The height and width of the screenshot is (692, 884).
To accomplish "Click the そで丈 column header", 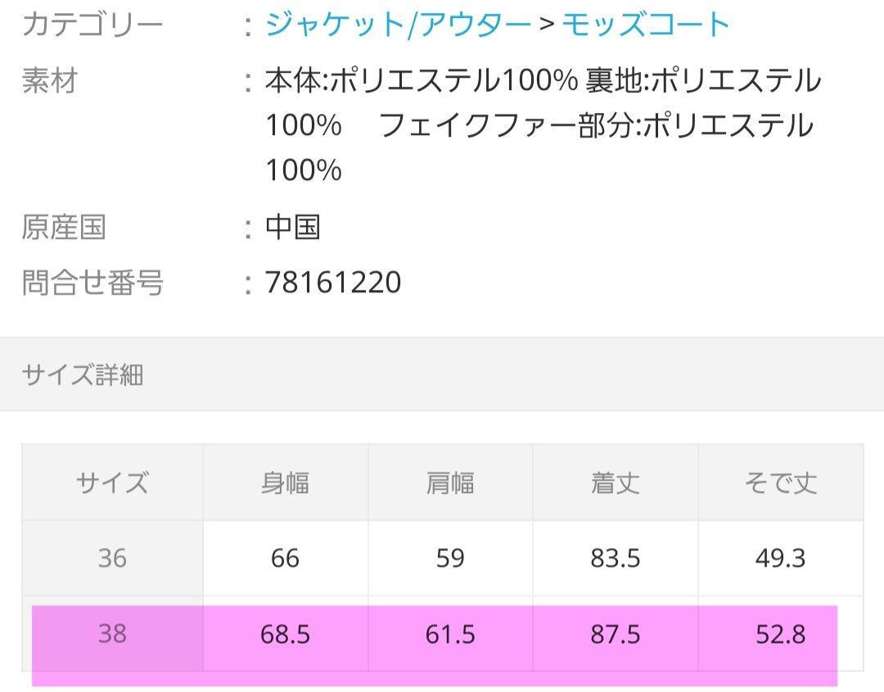I will point(781,483).
